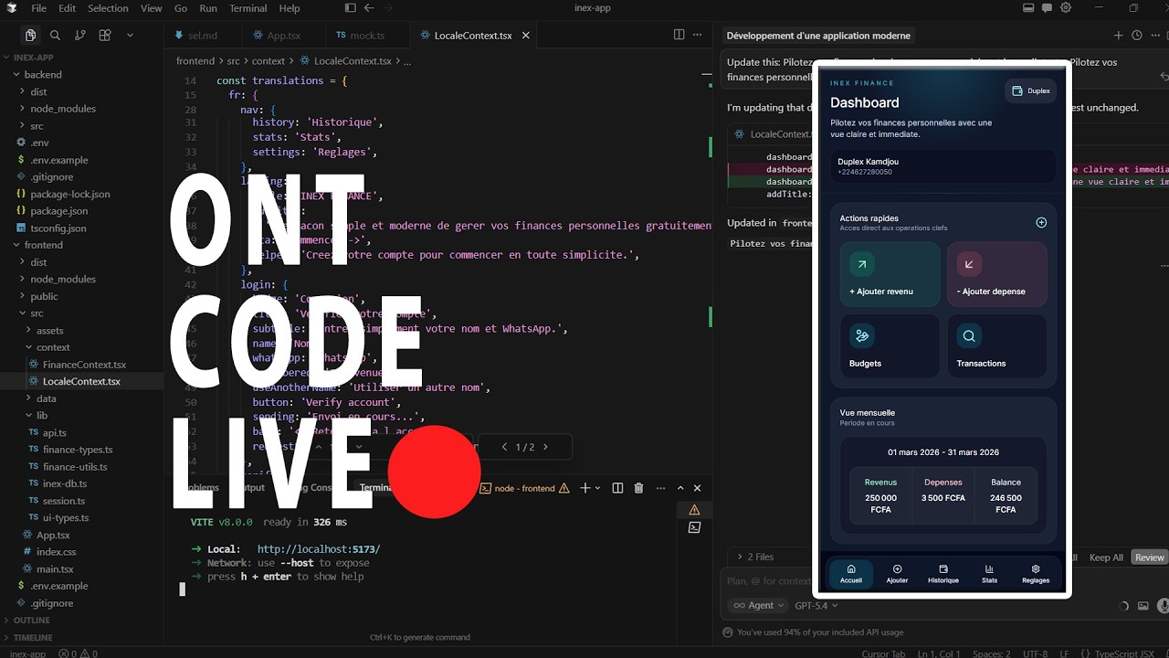The height and width of the screenshot is (658, 1169).
Task: Switch to the App.tsx tab
Action: (283, 35)
